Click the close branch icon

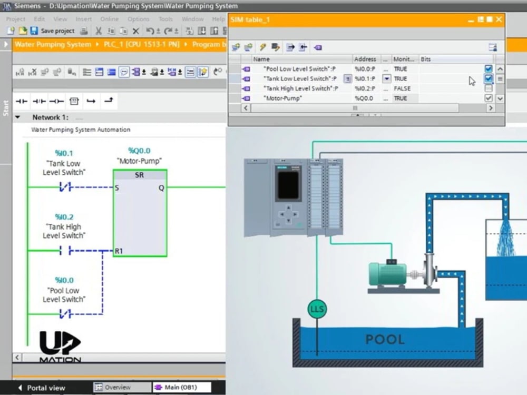[x=109, y=100]
